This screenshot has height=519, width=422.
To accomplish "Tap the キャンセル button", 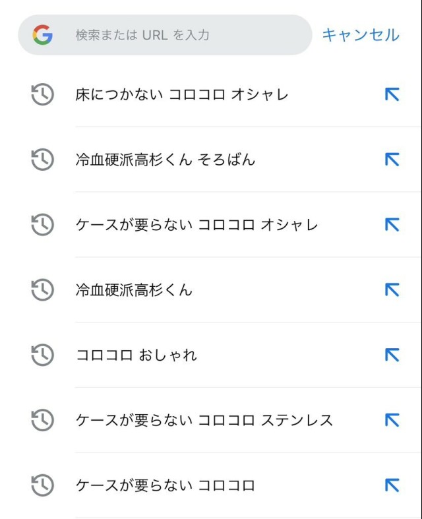I will 360,35.
